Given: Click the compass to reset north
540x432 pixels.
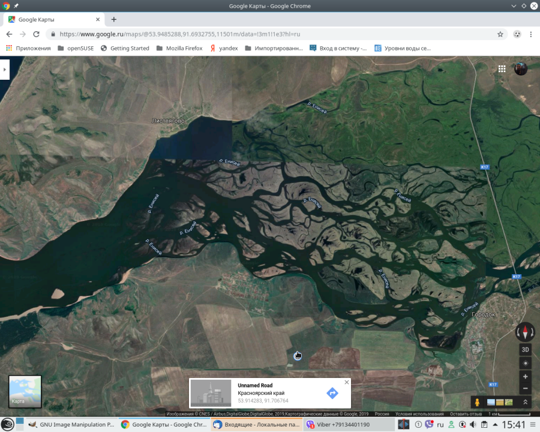Looking at the screenshot, I should click(525, 332).
